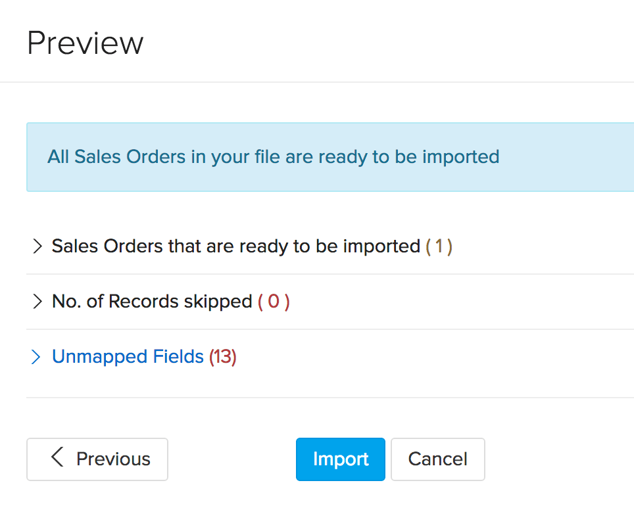The width and height of the screenshot is (634, 510).
Task: Click the word "imported" in the banner
Action: 460,157
